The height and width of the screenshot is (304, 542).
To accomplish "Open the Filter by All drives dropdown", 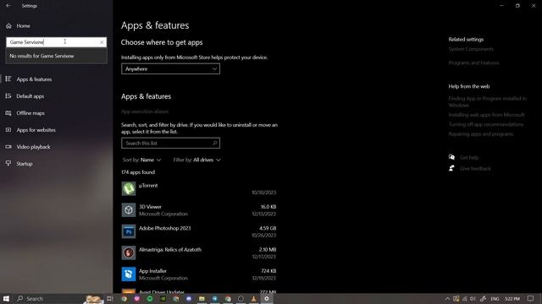I will coord(196,160).
